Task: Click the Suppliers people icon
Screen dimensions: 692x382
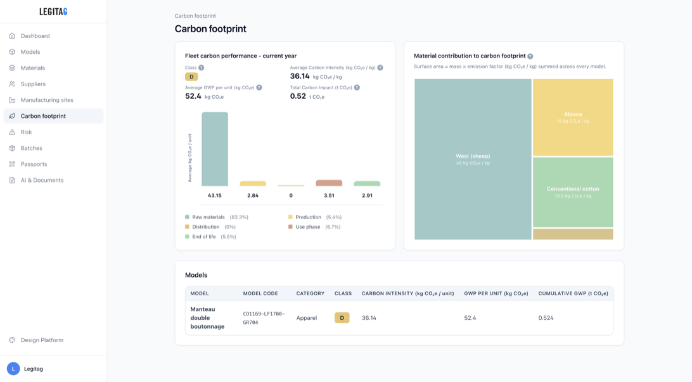Action: (12, 84)
